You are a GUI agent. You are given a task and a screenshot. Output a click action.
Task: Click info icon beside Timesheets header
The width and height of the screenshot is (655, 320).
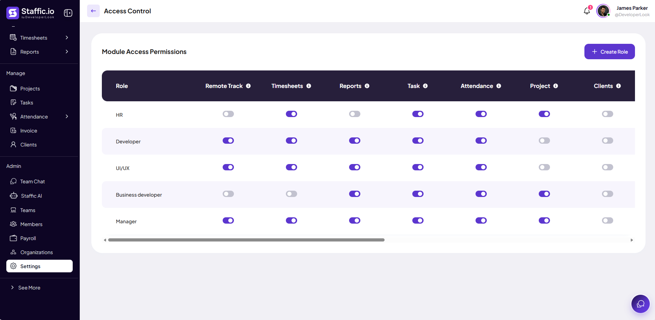(309, 86)
